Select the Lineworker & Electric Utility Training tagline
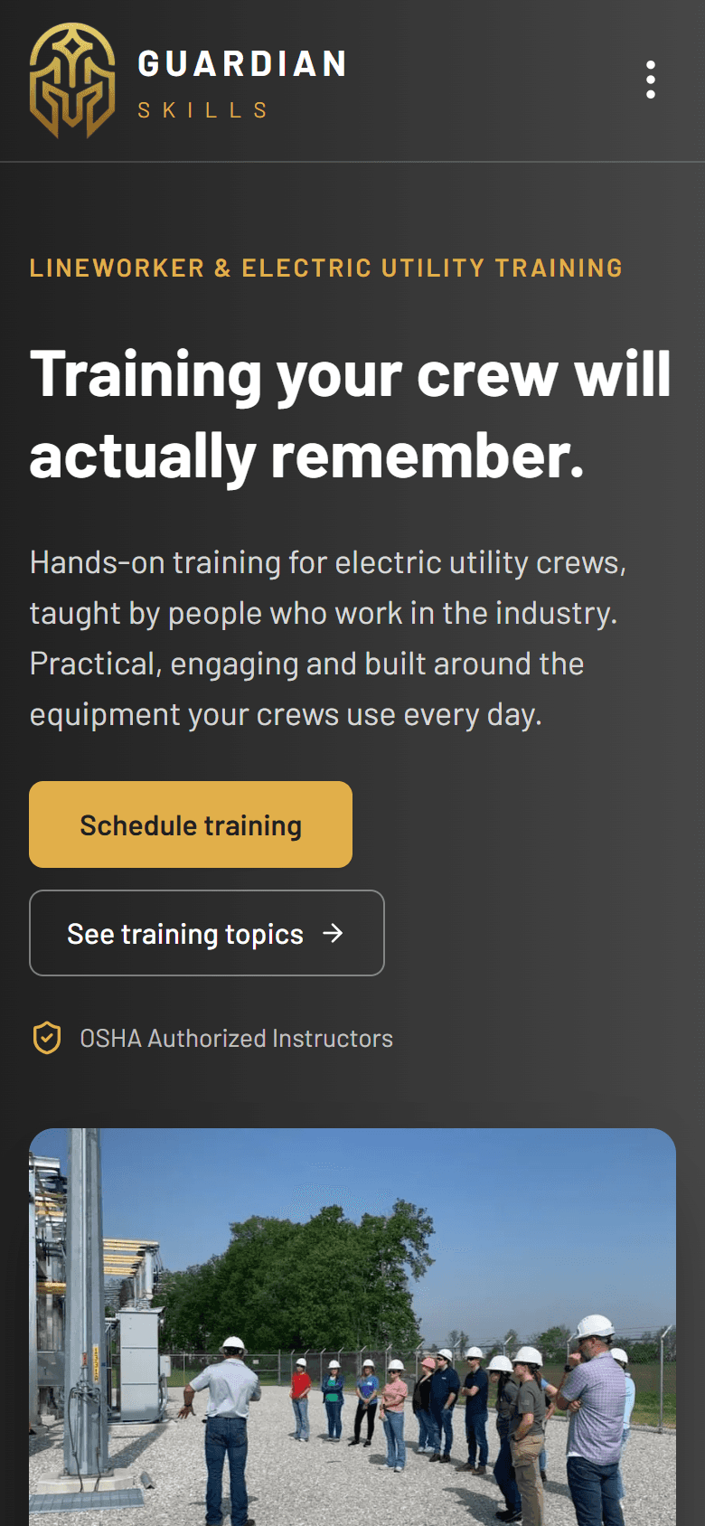 pyautogui.click(x=326, y=268)
